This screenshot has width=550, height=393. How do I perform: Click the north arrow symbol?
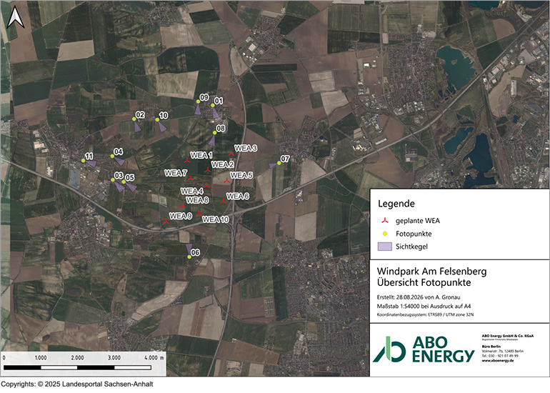pos(16,17)
